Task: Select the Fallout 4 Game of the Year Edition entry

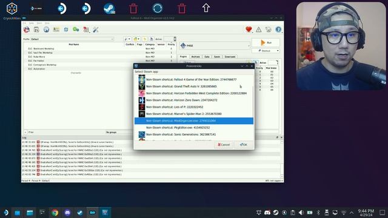Action: tap(194, 79)
